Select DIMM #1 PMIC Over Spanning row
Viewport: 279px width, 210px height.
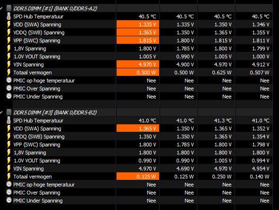coord(139,89)
